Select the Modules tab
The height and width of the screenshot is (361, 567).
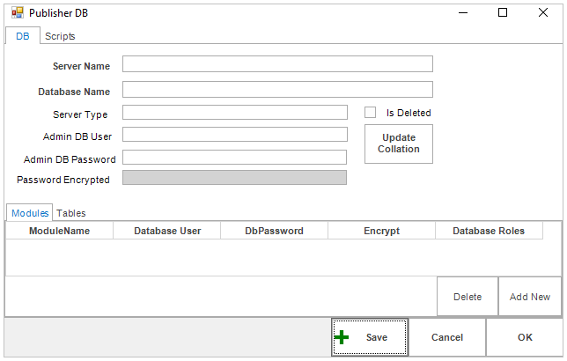pyautogui.click(x=30, y=213)
